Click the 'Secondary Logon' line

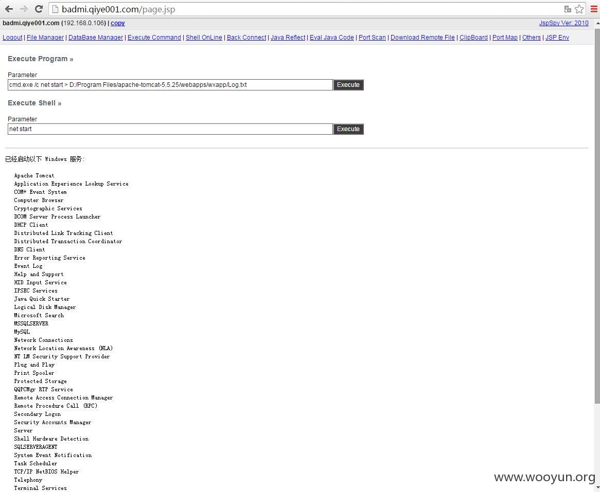coord(37,414)
